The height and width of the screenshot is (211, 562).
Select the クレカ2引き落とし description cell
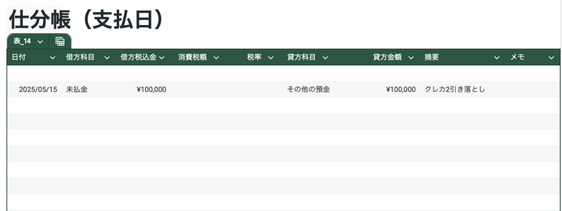point(455,90)
